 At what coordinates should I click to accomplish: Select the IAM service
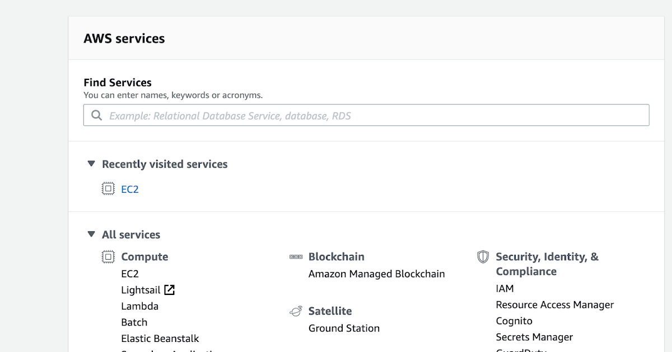[505, 288]
